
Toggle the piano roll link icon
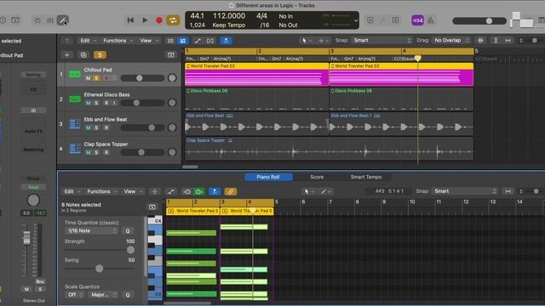[x=230, y=191]
